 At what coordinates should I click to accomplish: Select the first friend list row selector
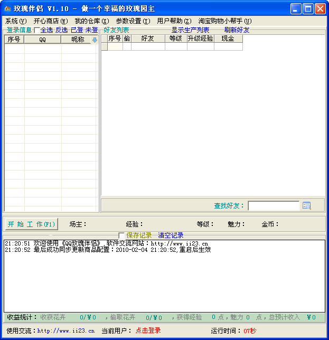105,46
